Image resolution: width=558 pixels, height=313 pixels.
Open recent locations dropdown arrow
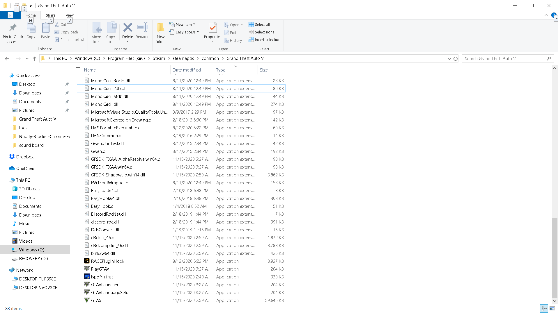27,58
